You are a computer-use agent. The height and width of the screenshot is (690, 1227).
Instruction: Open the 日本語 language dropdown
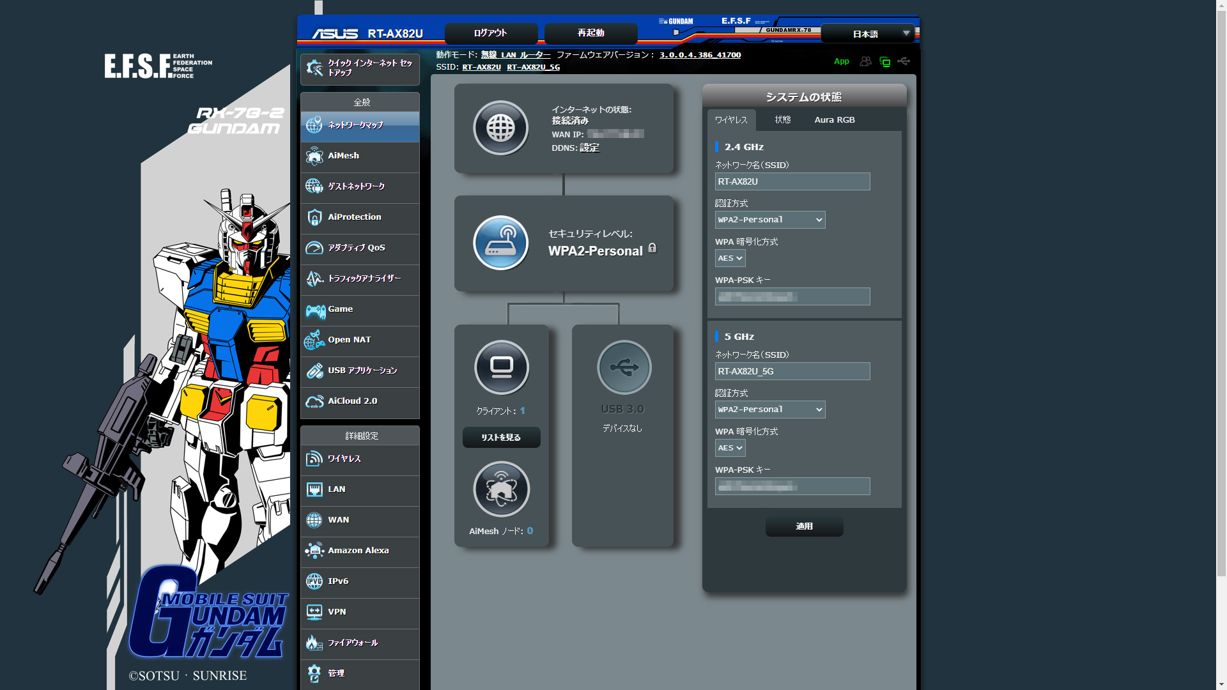[867, 34]
